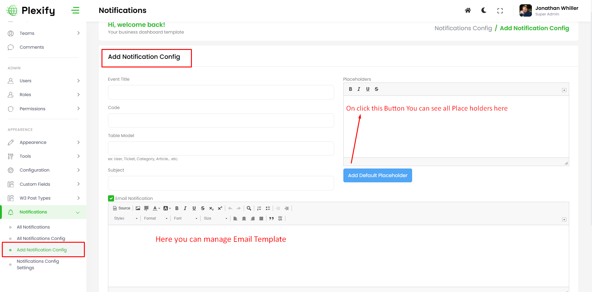Open the text color picker in email editor
592x292 pixels.
pos(156,209)
